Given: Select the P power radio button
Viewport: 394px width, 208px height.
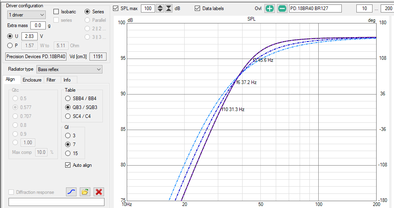Looking at the screenshot, I should pyautogui.click(x=10, y=45).
